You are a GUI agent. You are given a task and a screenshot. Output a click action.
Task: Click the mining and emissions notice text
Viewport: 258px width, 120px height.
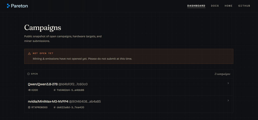click(x=82, y=58)
